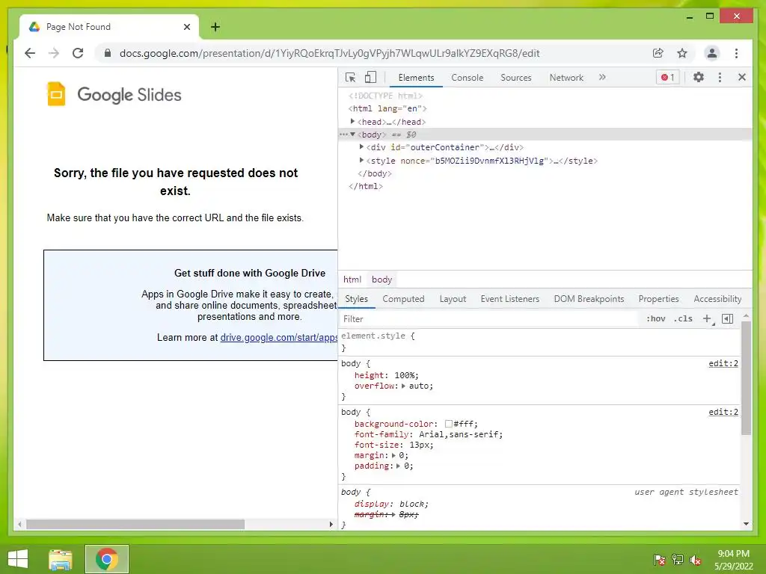This screenshot has height=574, width=766.
Task: Follow the drive.google.com/start/apps link
Action: 278,337
